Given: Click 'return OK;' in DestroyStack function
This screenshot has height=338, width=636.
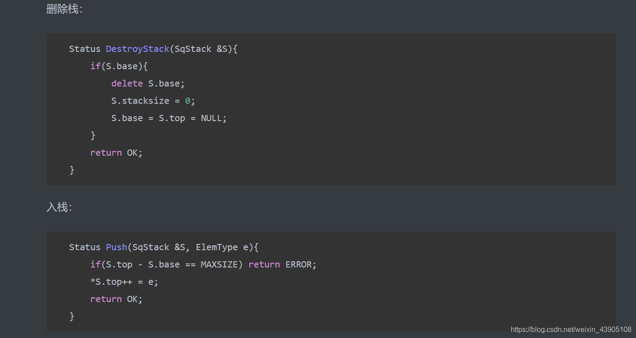Looking at the screenshot, I should [x=116, y=153].
